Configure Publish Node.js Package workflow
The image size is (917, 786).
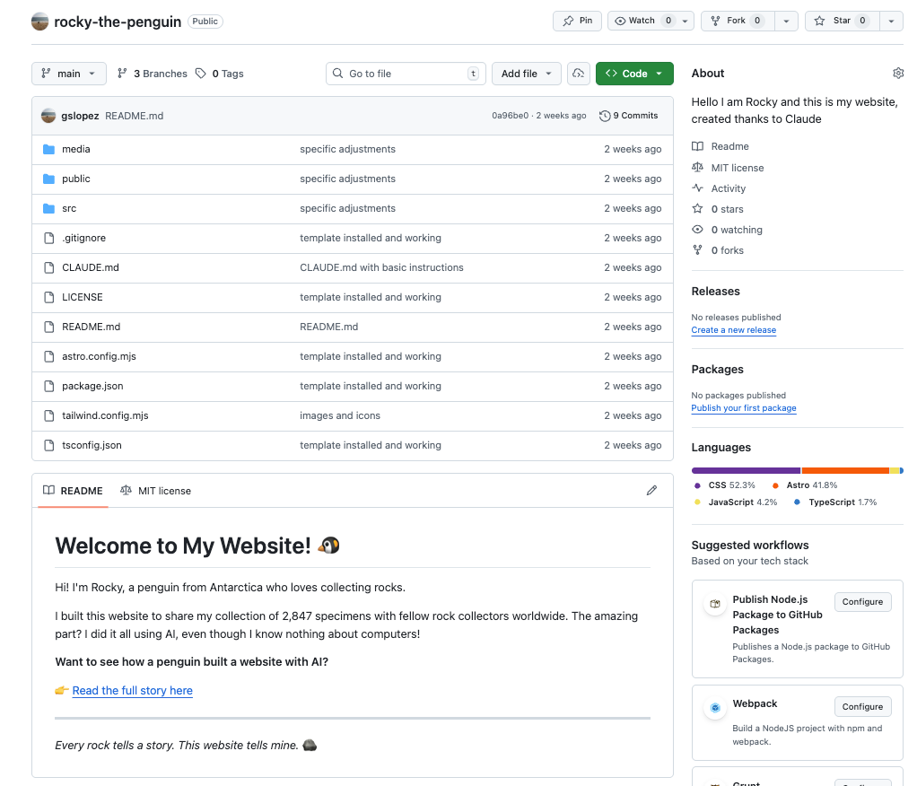[x=862, y=602]
